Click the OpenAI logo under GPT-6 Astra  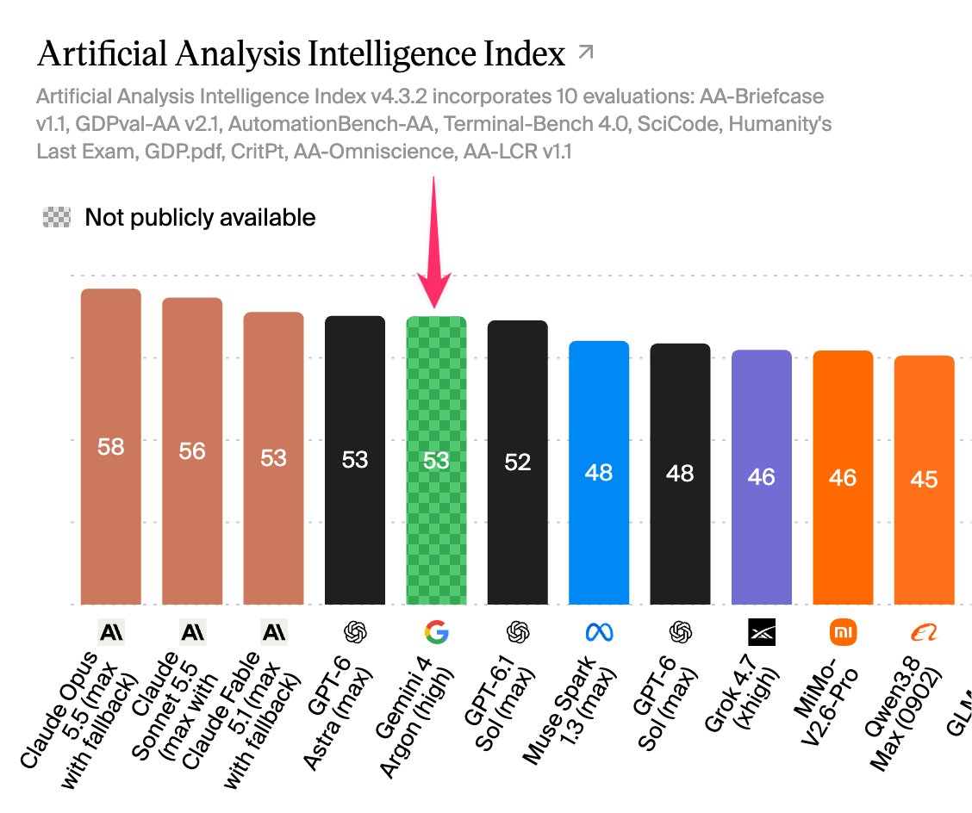(355, 632)
